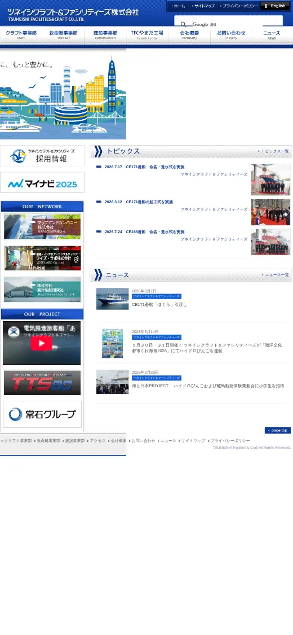Open the 2026.3.12 topic ceremony photo
The image size is (293, 635).
click(271, 212)
